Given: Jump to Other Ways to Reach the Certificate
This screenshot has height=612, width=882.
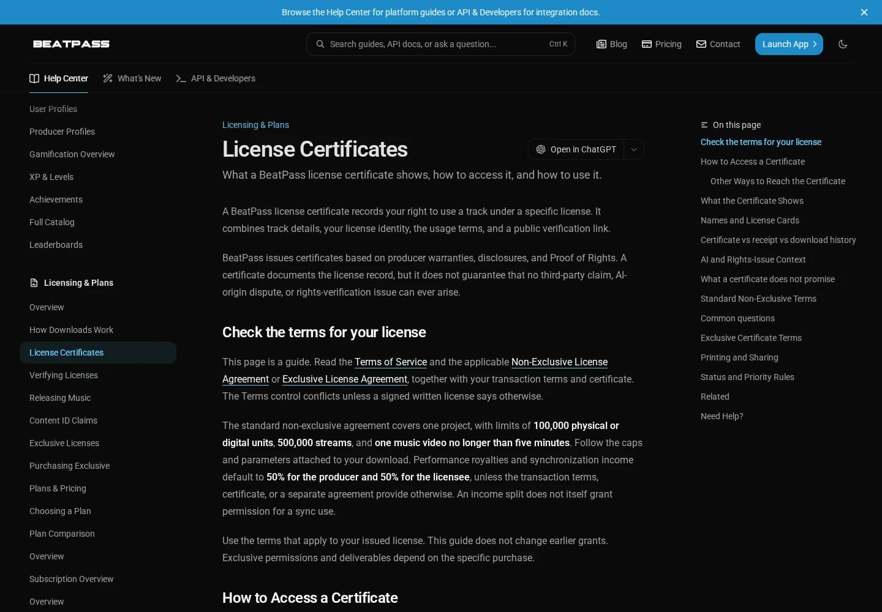Looking at the screenshot, I should coord(778,181).
